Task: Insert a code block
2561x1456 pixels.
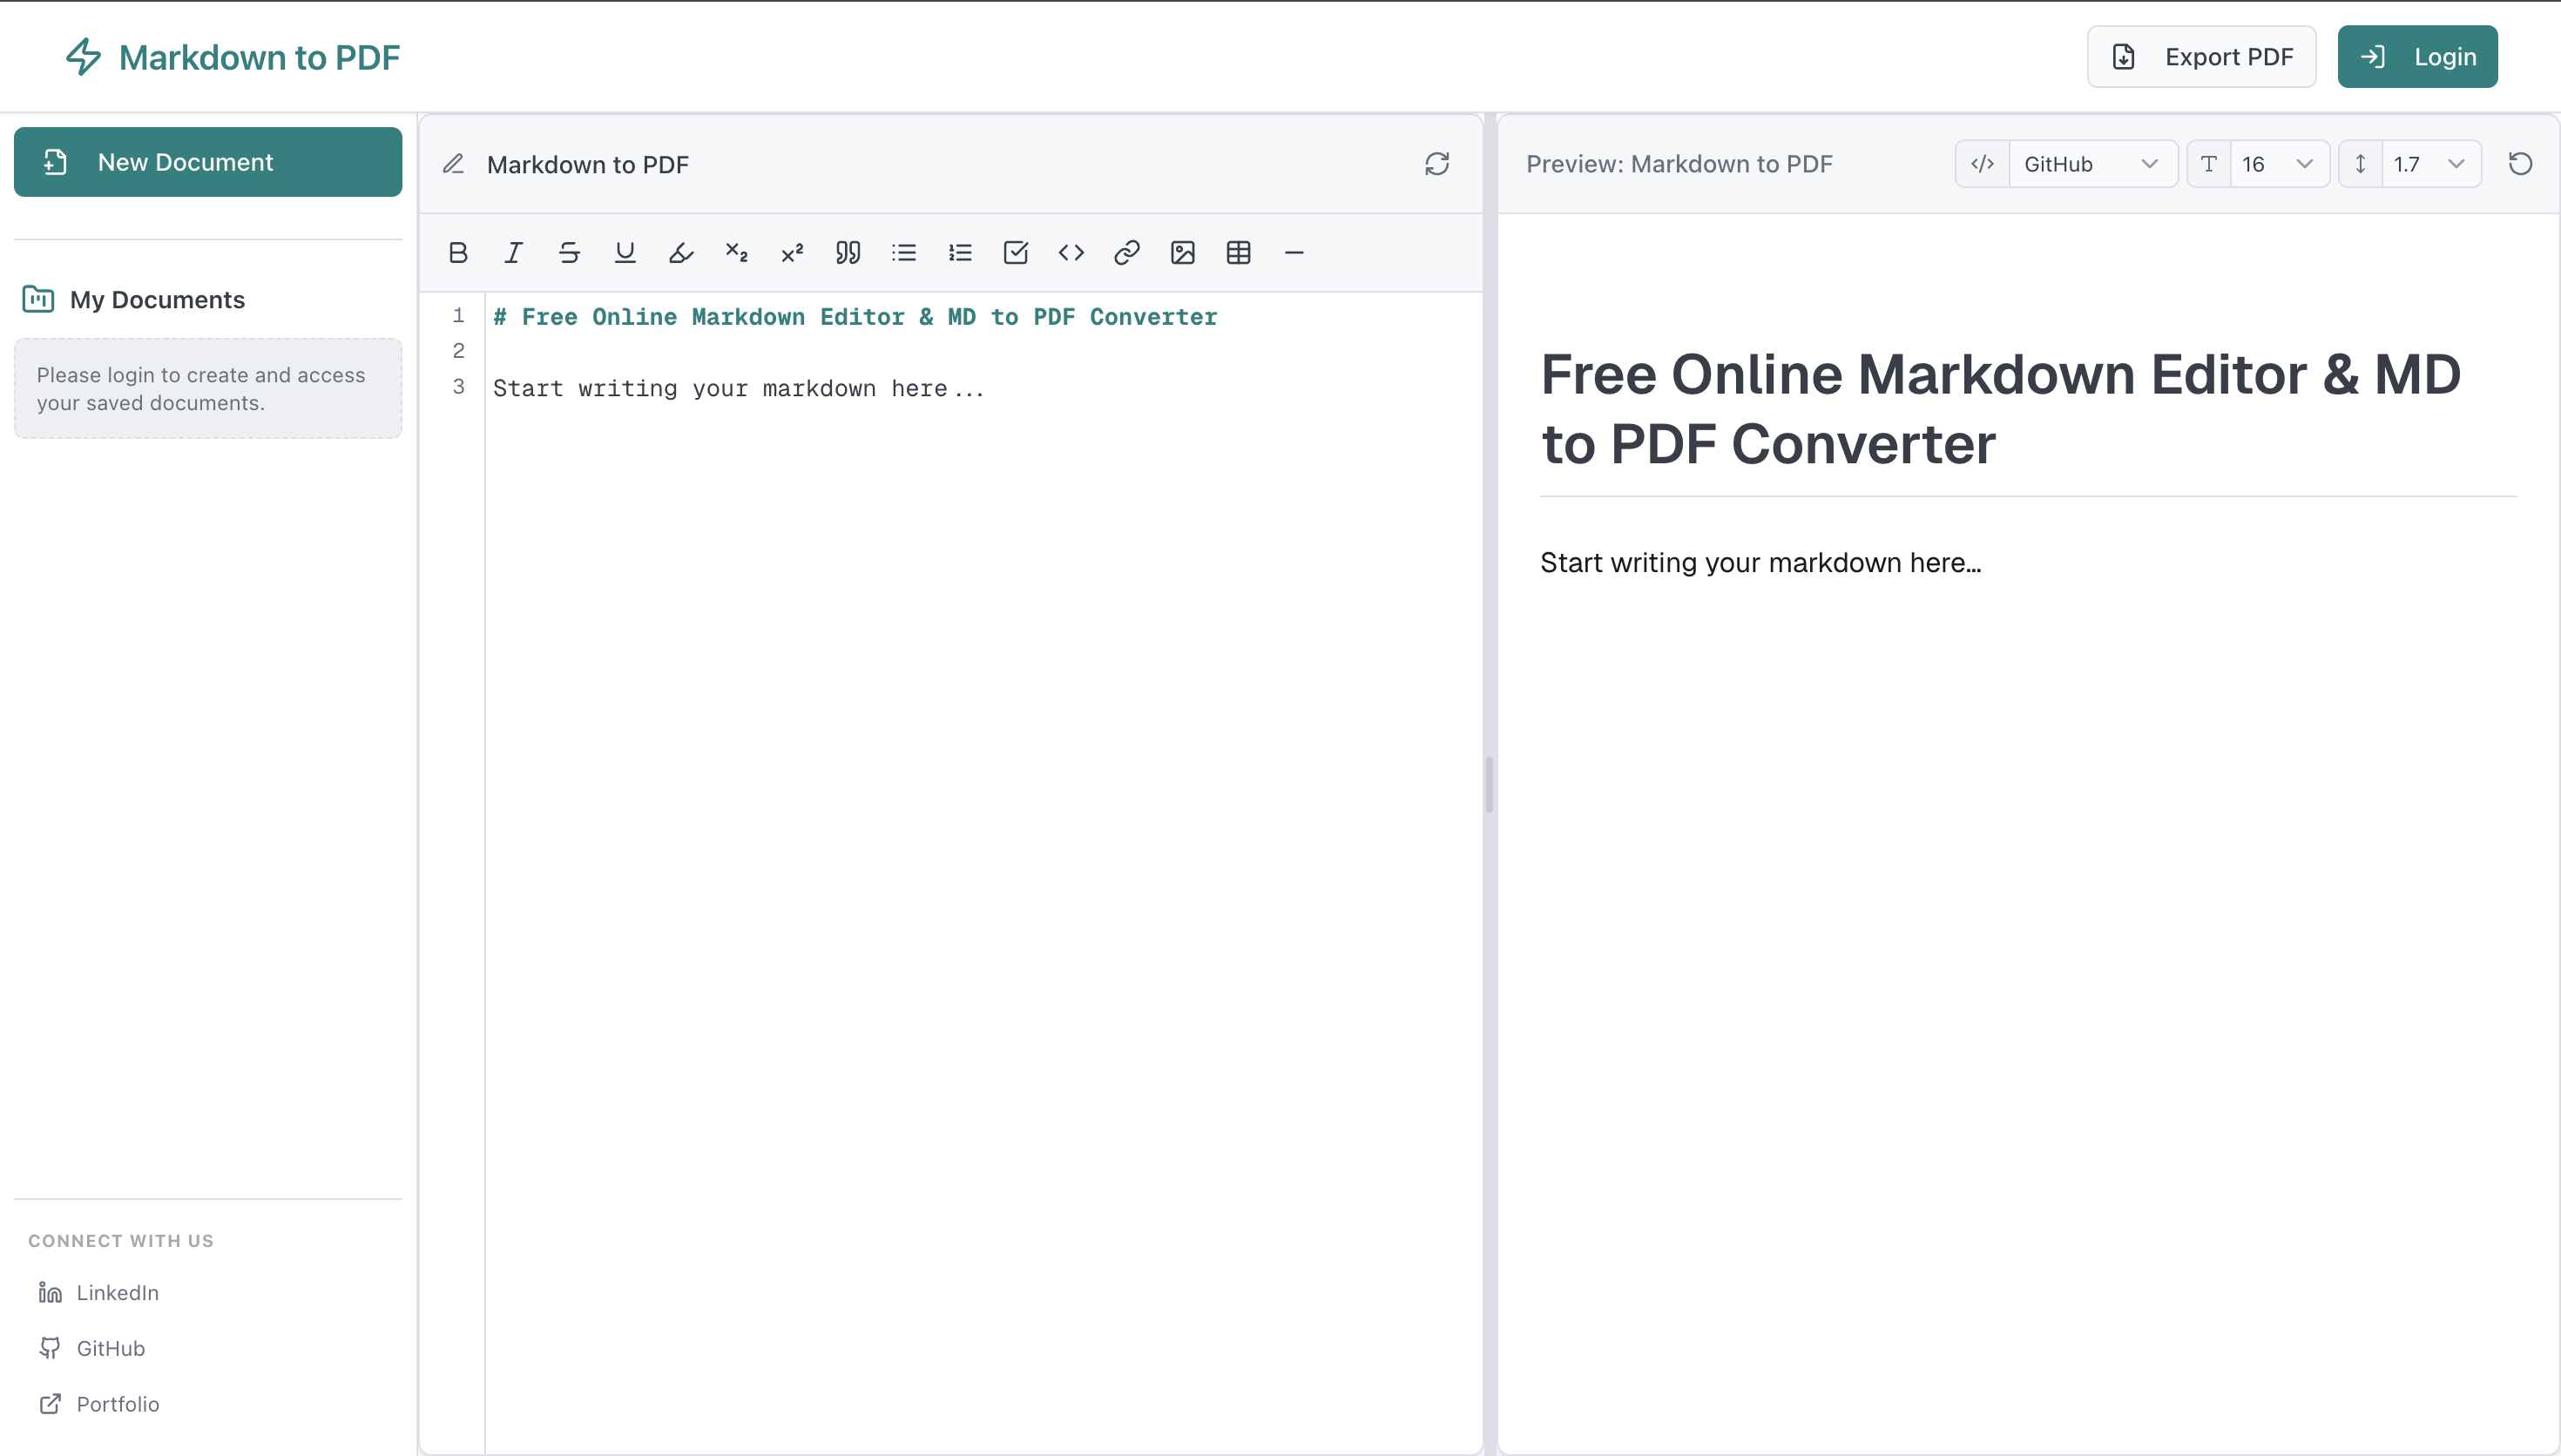Action: pos(1070,252)
